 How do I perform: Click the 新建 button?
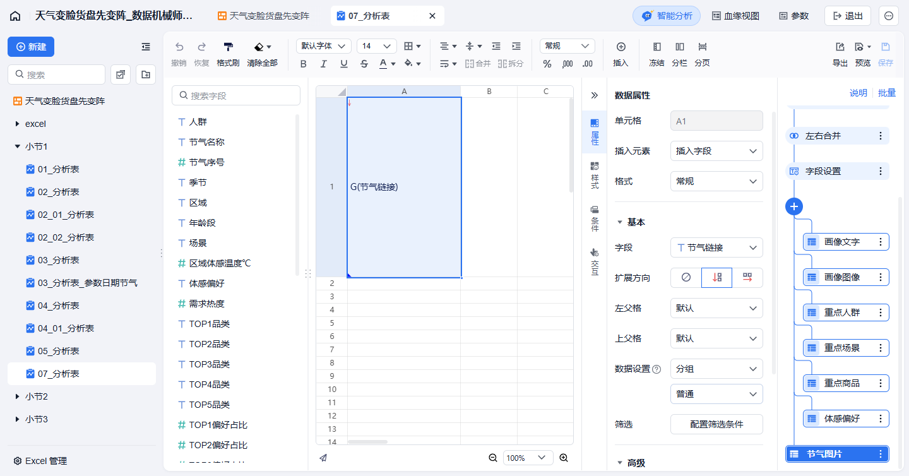pos(31,47)
